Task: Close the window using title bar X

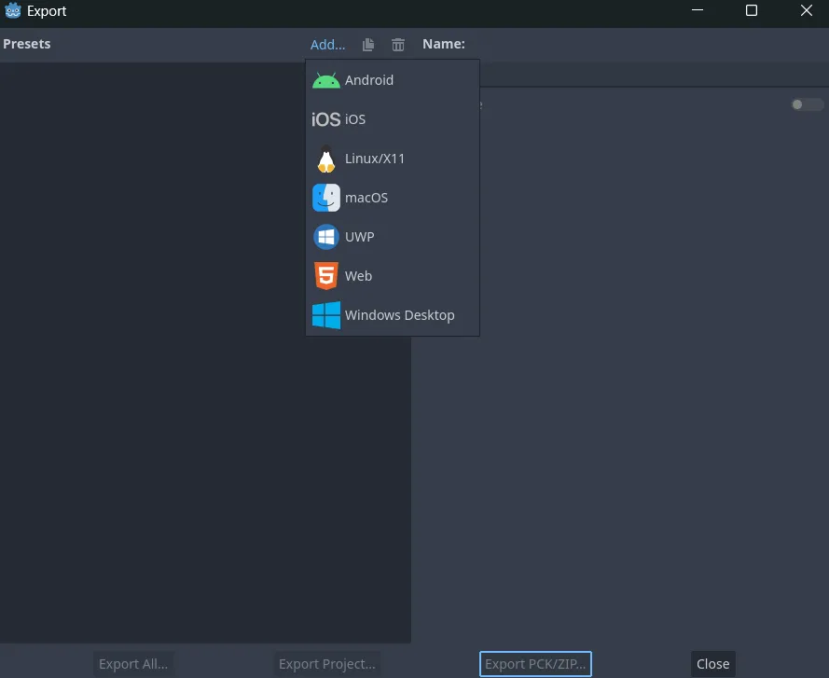Action: 807,10
